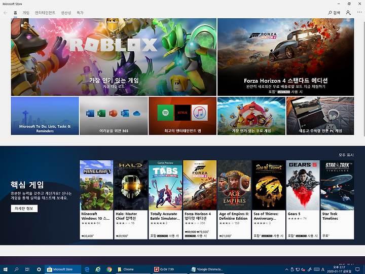This screenshot has height=274, width=365.
Task: Click the Spotify icon in the entertainment tile
Action: [x=165, y=113]
